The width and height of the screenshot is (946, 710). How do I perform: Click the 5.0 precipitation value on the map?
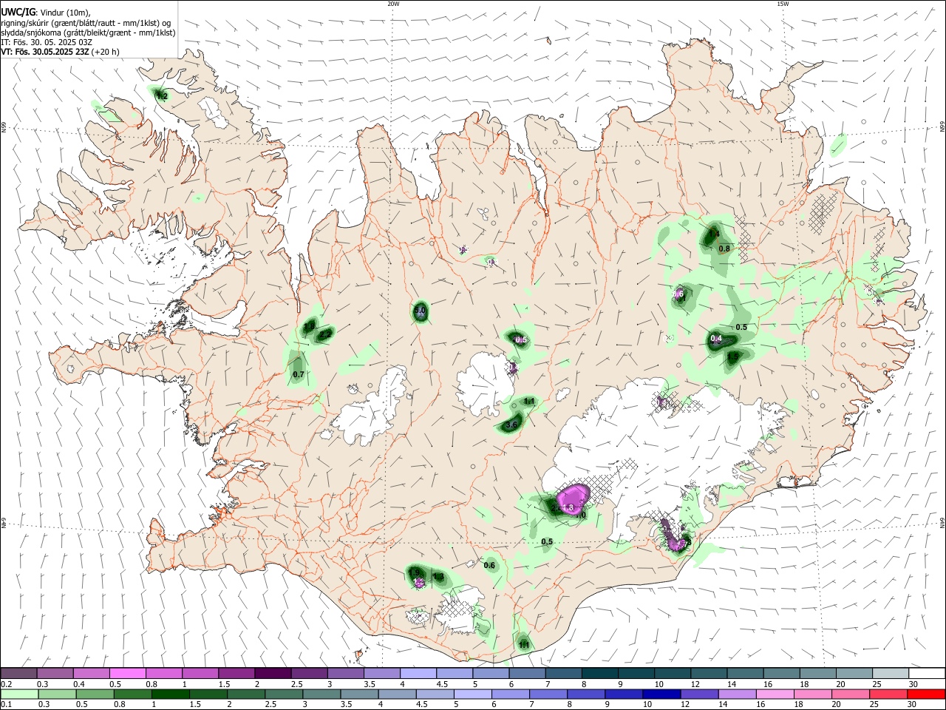pyautogui.click(x=420, y=311)
